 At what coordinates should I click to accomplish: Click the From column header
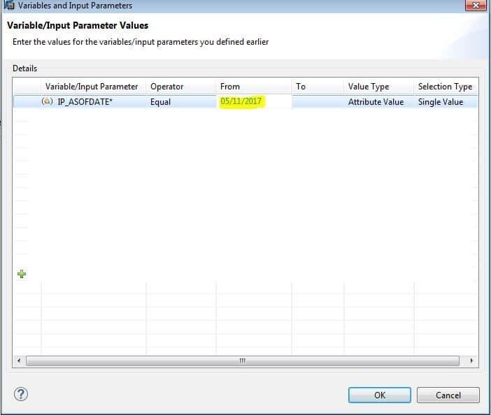point(230,87)
